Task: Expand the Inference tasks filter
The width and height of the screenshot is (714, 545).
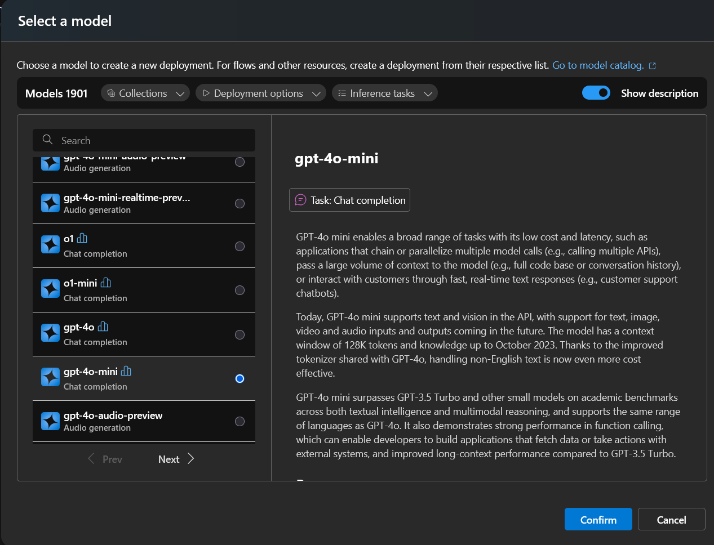Action: 384,93
